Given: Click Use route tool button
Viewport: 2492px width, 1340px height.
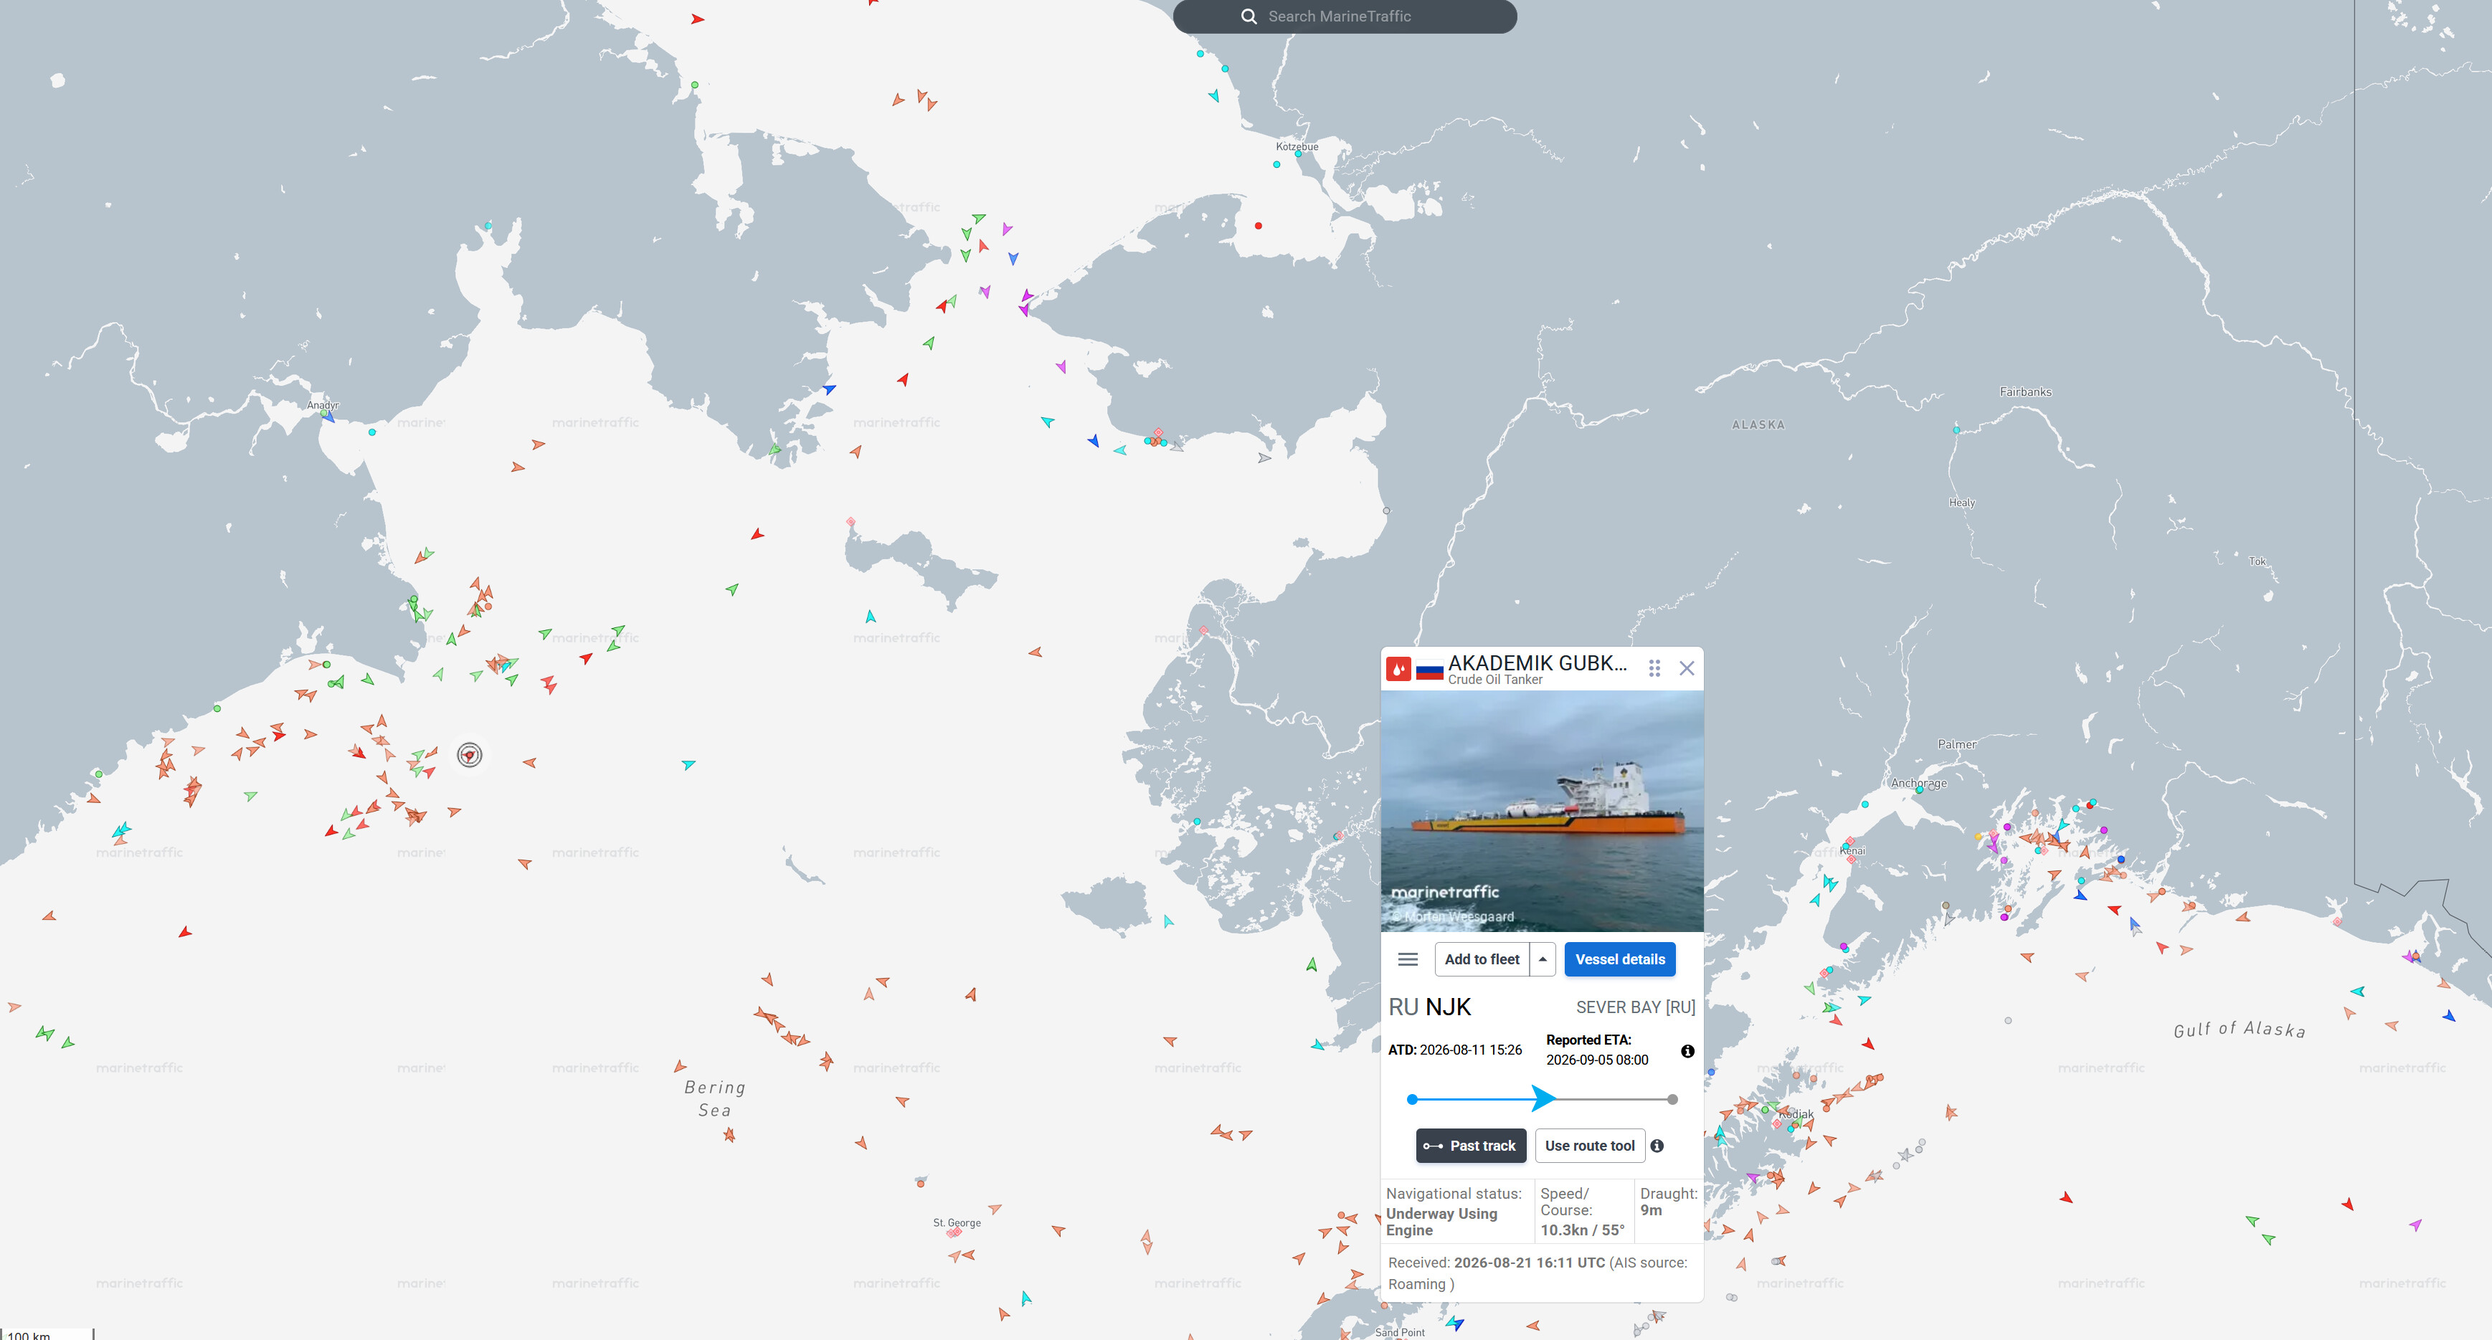Looking at the screenshot, I should coord(1589,1146).
